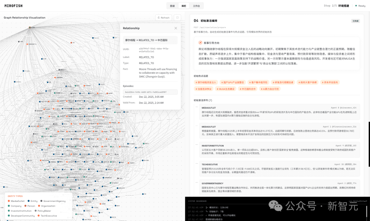Click the 已完成 status badge
The height and width of the screenshot is (221, 370).
[356, 21]
